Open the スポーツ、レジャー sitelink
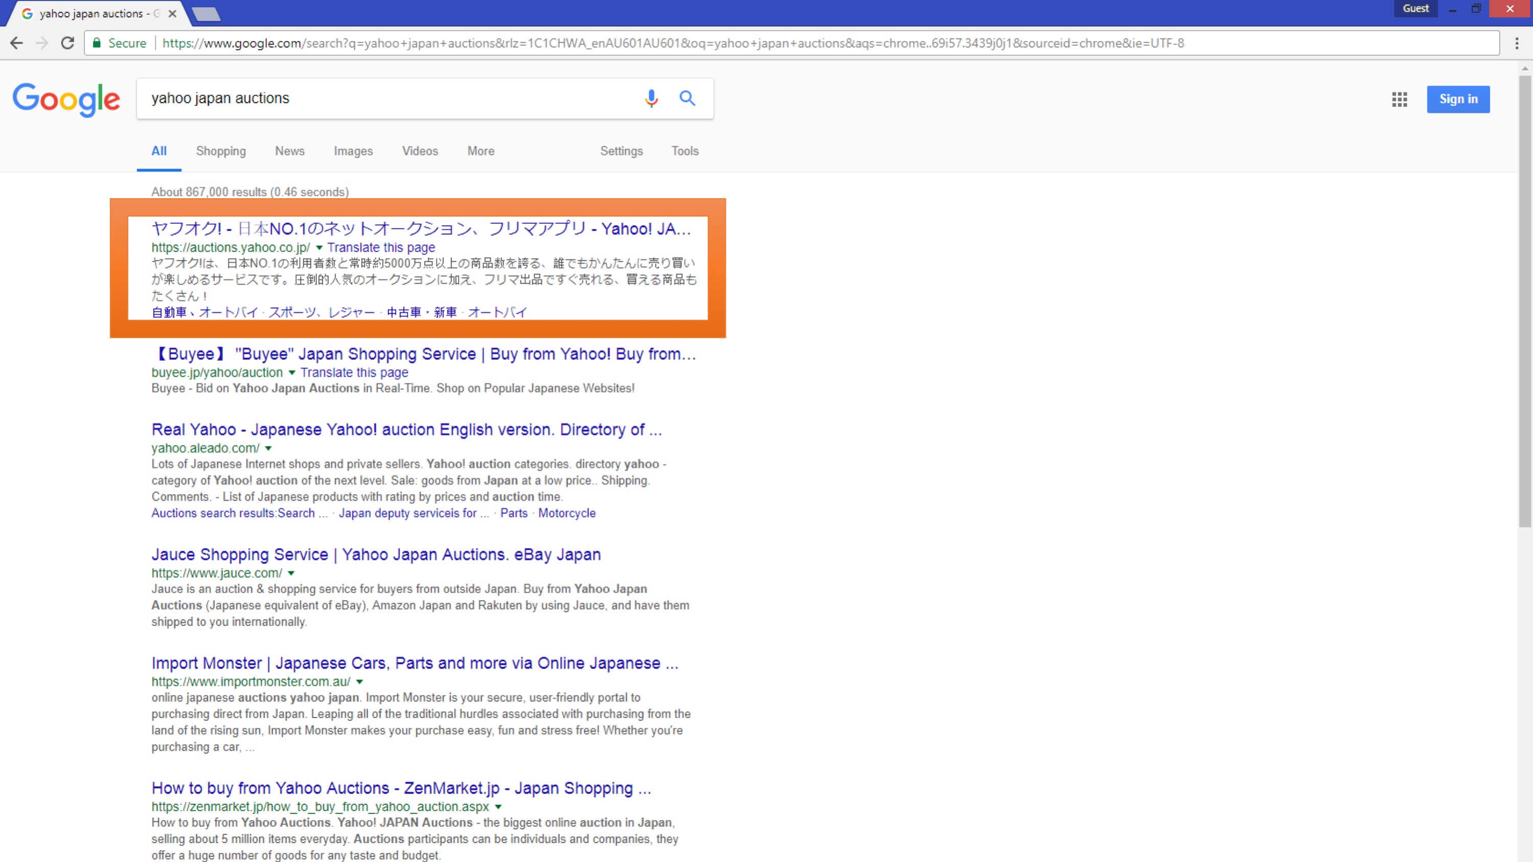Screen dimensions: 1533x862 (x=322, y=312)
